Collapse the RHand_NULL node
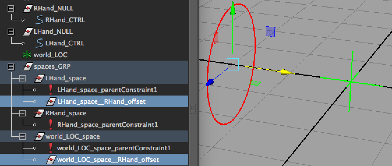This screenshot has height=166, width=392. [11, 8]
